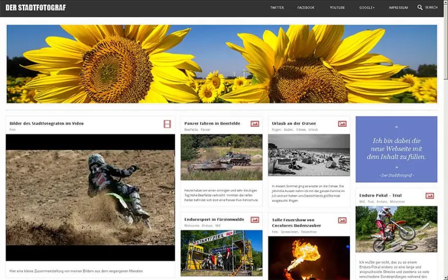Click the Search text in header

(x=431, y=8)
